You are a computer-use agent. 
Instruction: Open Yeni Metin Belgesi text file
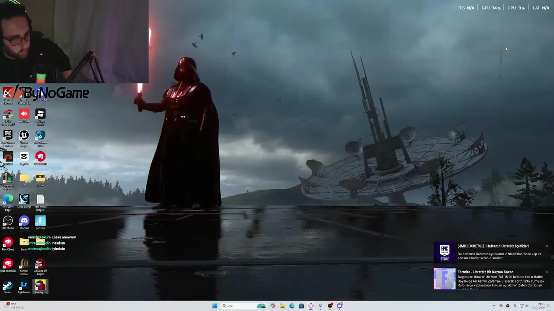[x=40, y=203]
